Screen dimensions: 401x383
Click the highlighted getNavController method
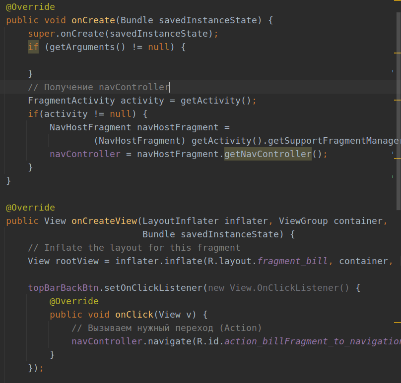[x=267, y=154]
